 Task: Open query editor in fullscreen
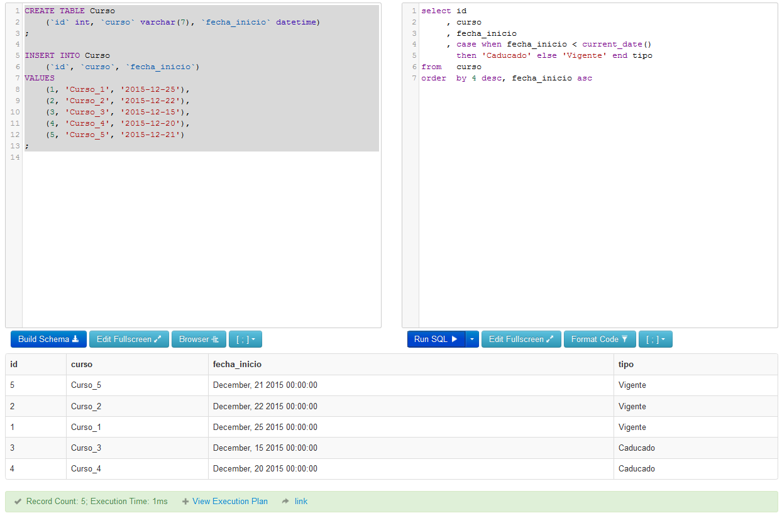[521, 339]
